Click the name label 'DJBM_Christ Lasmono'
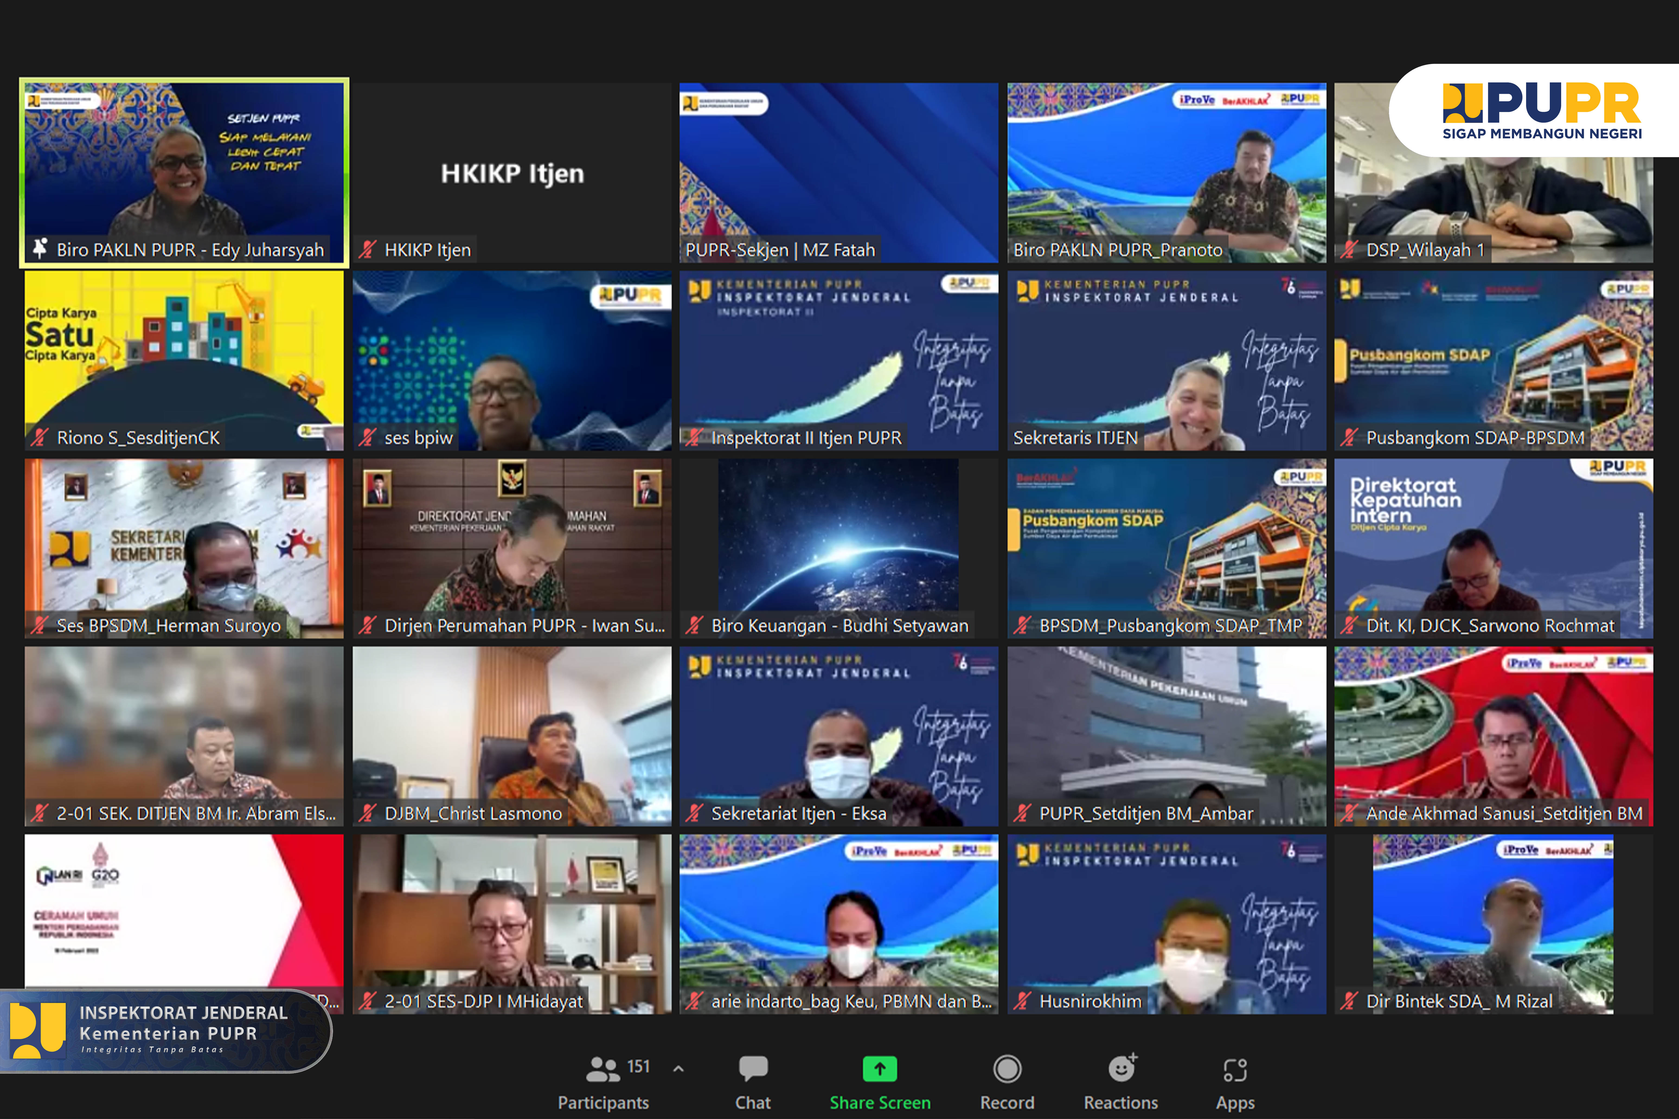This screenshot has height=1119, width=1679. 473,813
